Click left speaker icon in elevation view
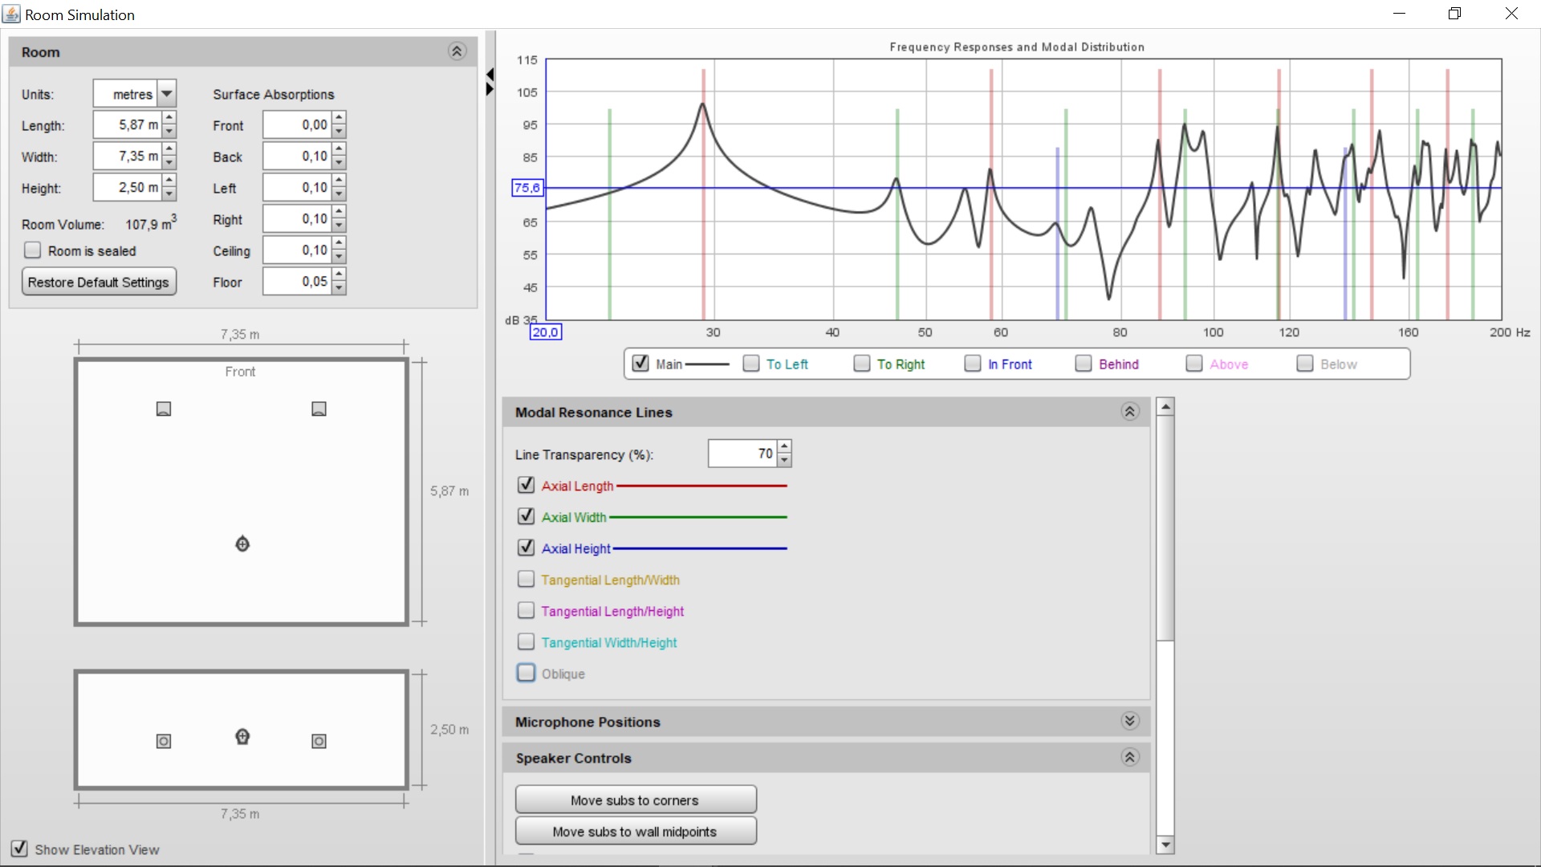Image resolution: width=1541 pixels, height=867 pixels. (164, 741)
